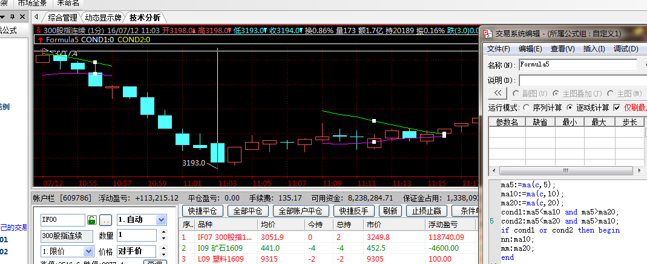The height and width of the screenshot is (264, 647).
Task: Click the red $ icon in chart header
Action: (x=38, y=30)
